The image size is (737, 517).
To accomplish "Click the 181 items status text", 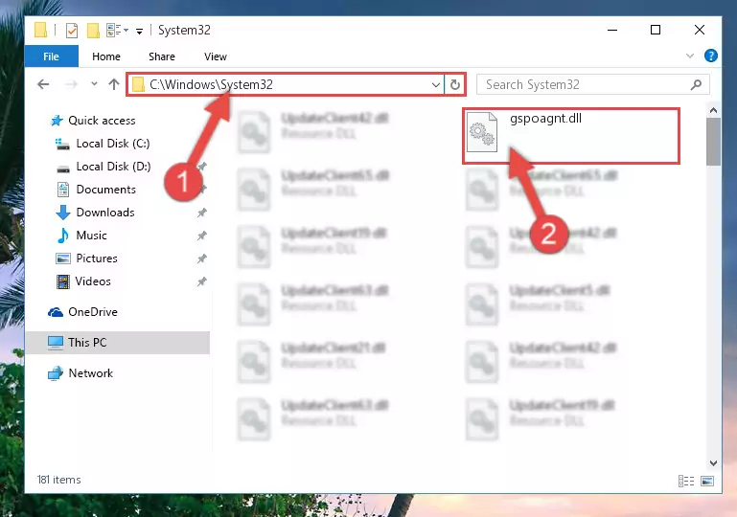I will (58, 480).
